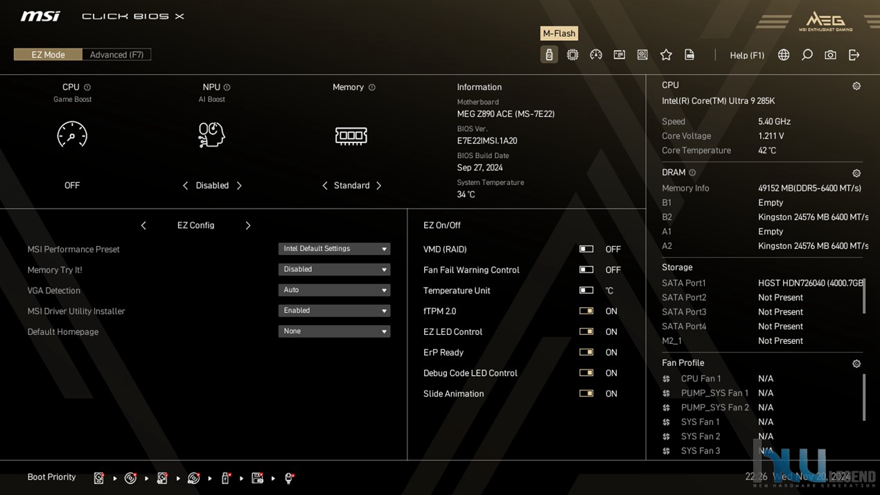
Task: Click the document file icon after the star
Action: (689, 55)
